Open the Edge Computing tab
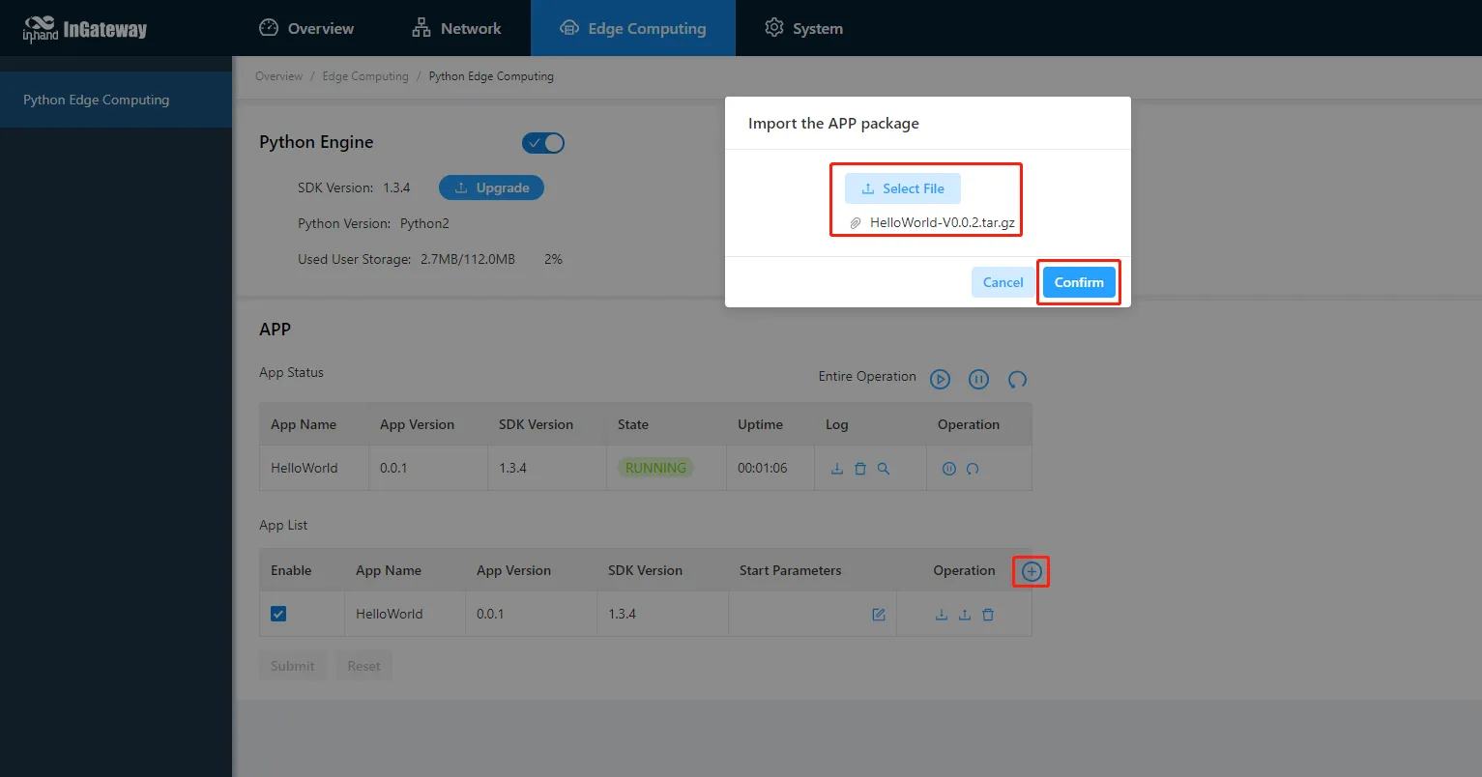 tap(633, 28)
